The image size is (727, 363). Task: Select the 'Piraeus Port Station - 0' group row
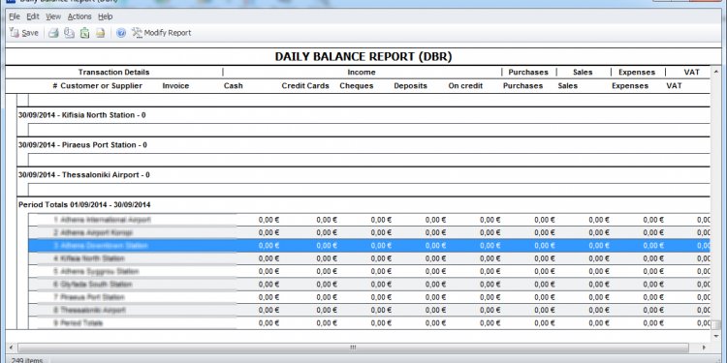tap(363, 145)
